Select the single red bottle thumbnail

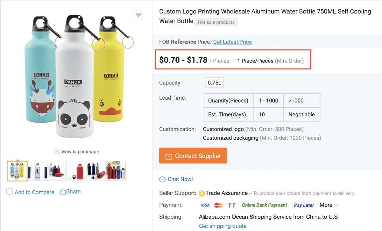(x=77, y=171)
